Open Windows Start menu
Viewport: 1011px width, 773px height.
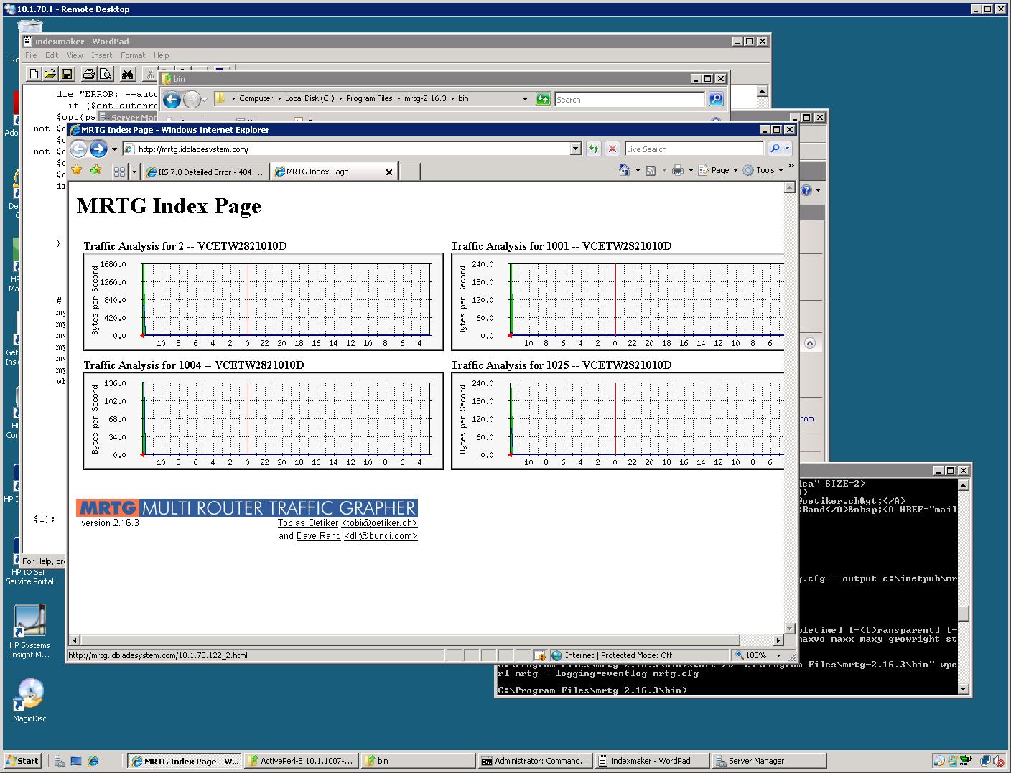(22, 761)
